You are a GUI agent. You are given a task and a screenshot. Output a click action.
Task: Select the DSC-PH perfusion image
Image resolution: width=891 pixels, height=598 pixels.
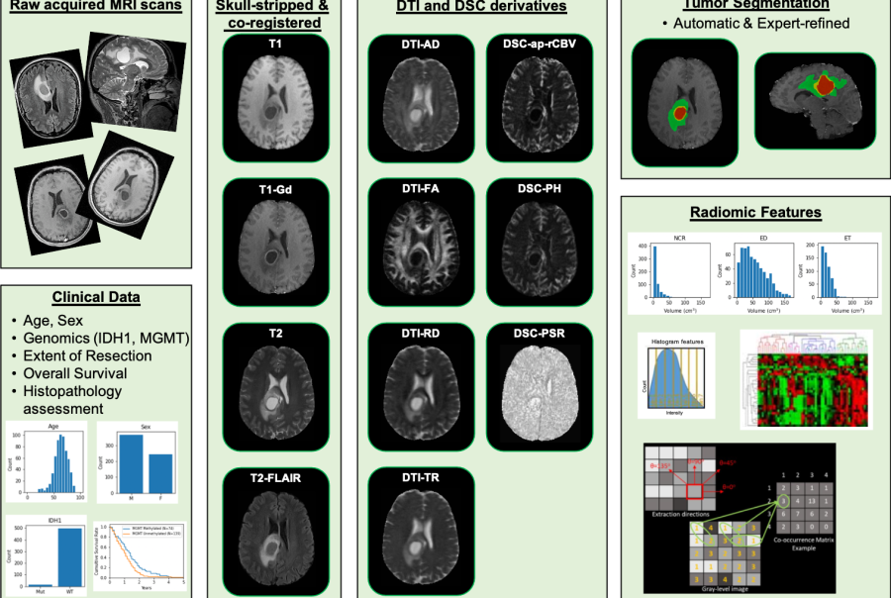[540, 243]
